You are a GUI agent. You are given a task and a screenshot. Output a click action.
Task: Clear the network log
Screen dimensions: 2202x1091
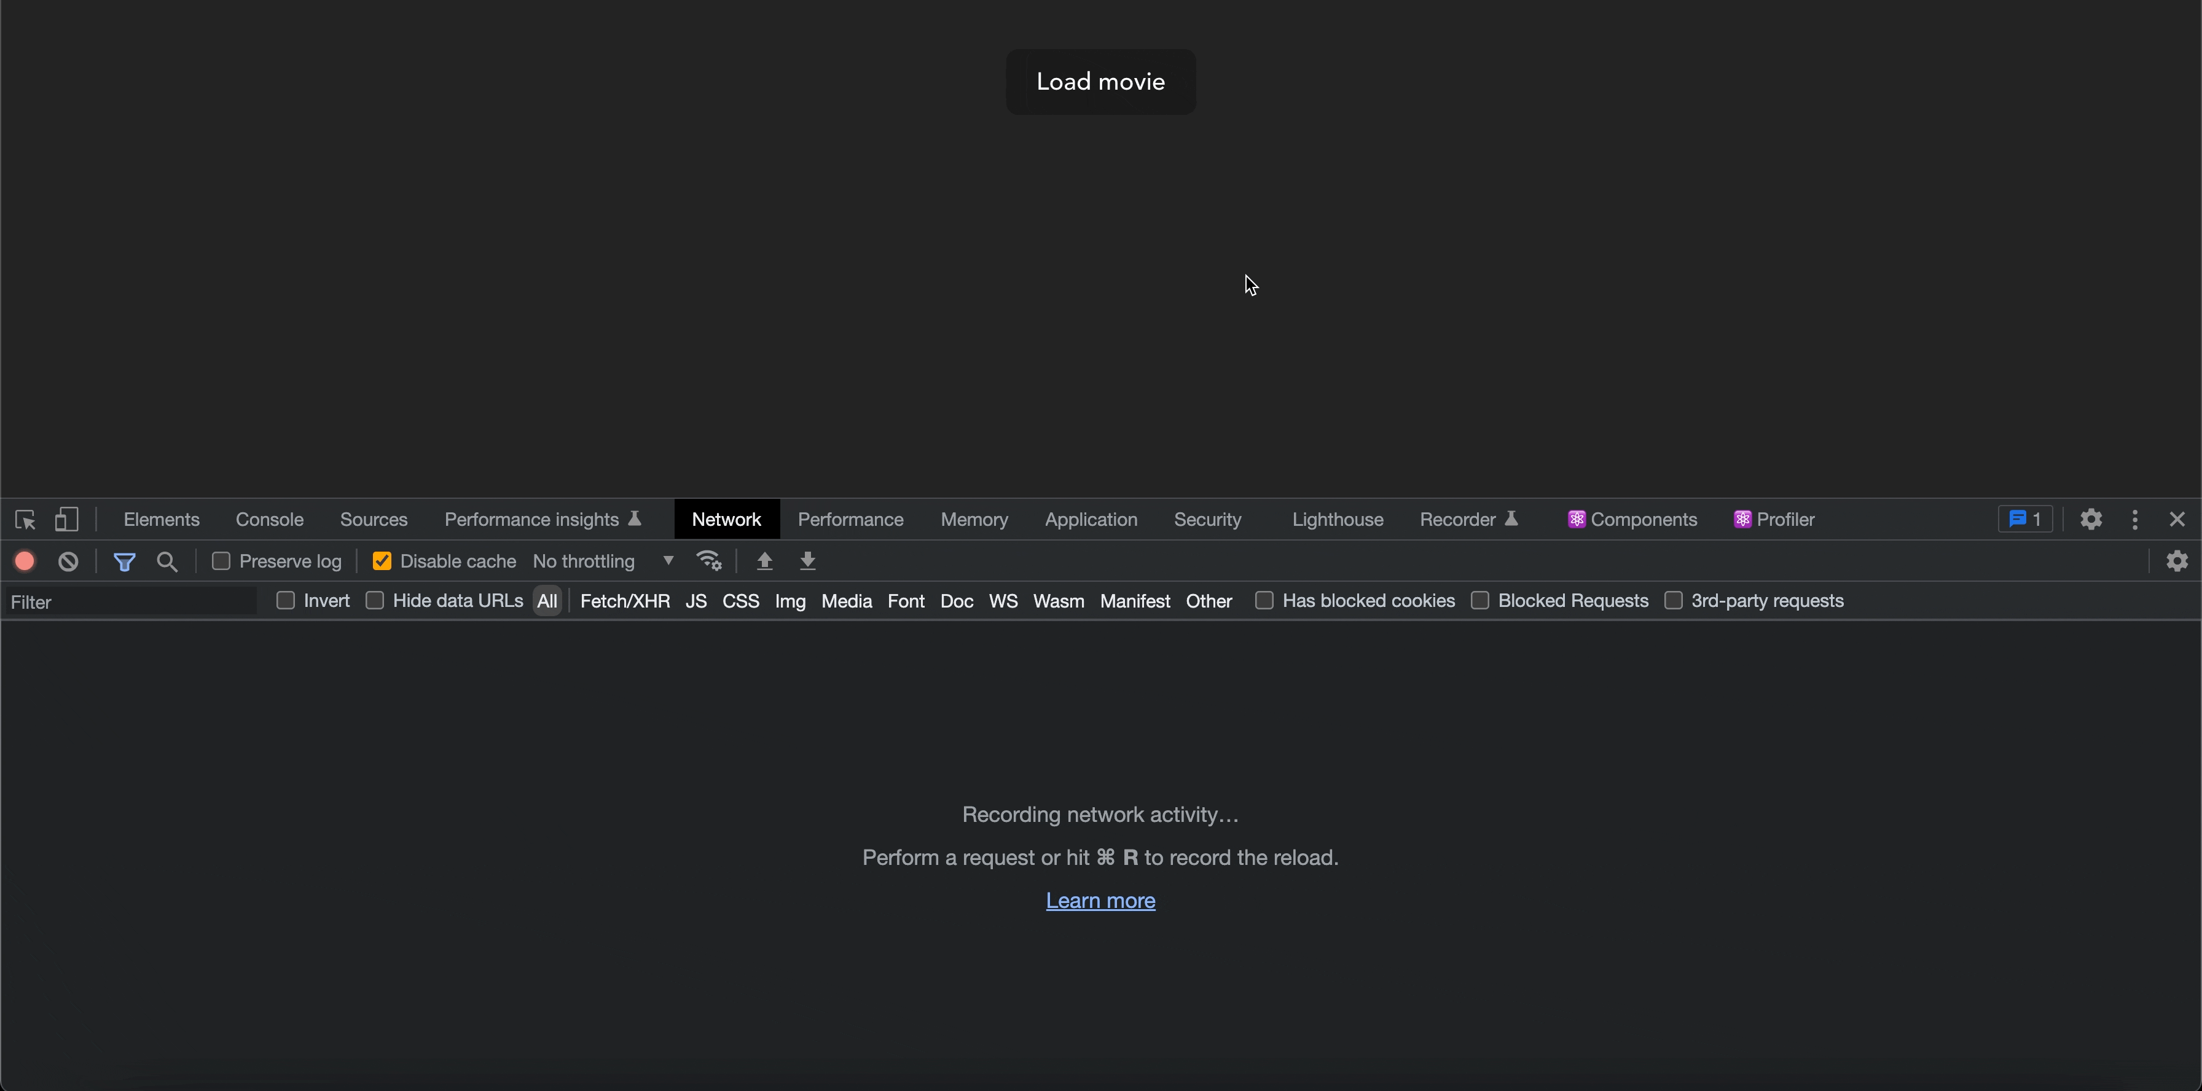pyautogui.click(x=68, y=561)
